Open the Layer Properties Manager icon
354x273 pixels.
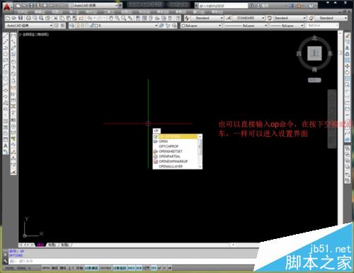[x=72, y=26]
